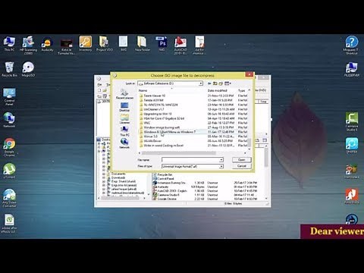364x273 pixels.
Task: Click the new file icon in MagicISO toolbar
Action: point(99,90)
